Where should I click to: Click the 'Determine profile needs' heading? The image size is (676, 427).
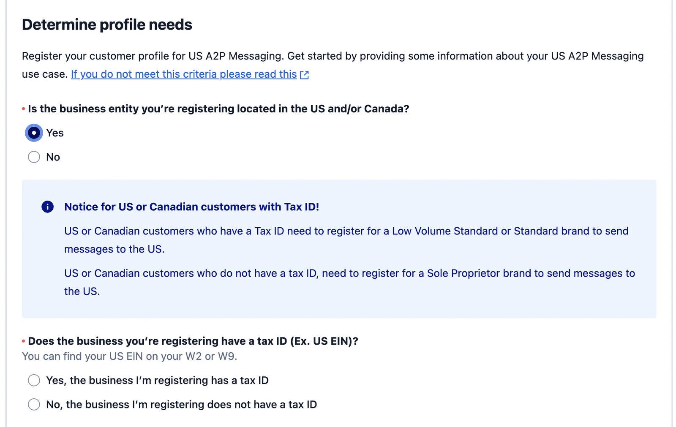point(107,24)
